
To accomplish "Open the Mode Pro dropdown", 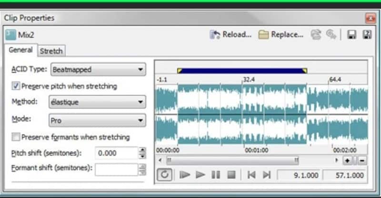I will coord(98,120).
